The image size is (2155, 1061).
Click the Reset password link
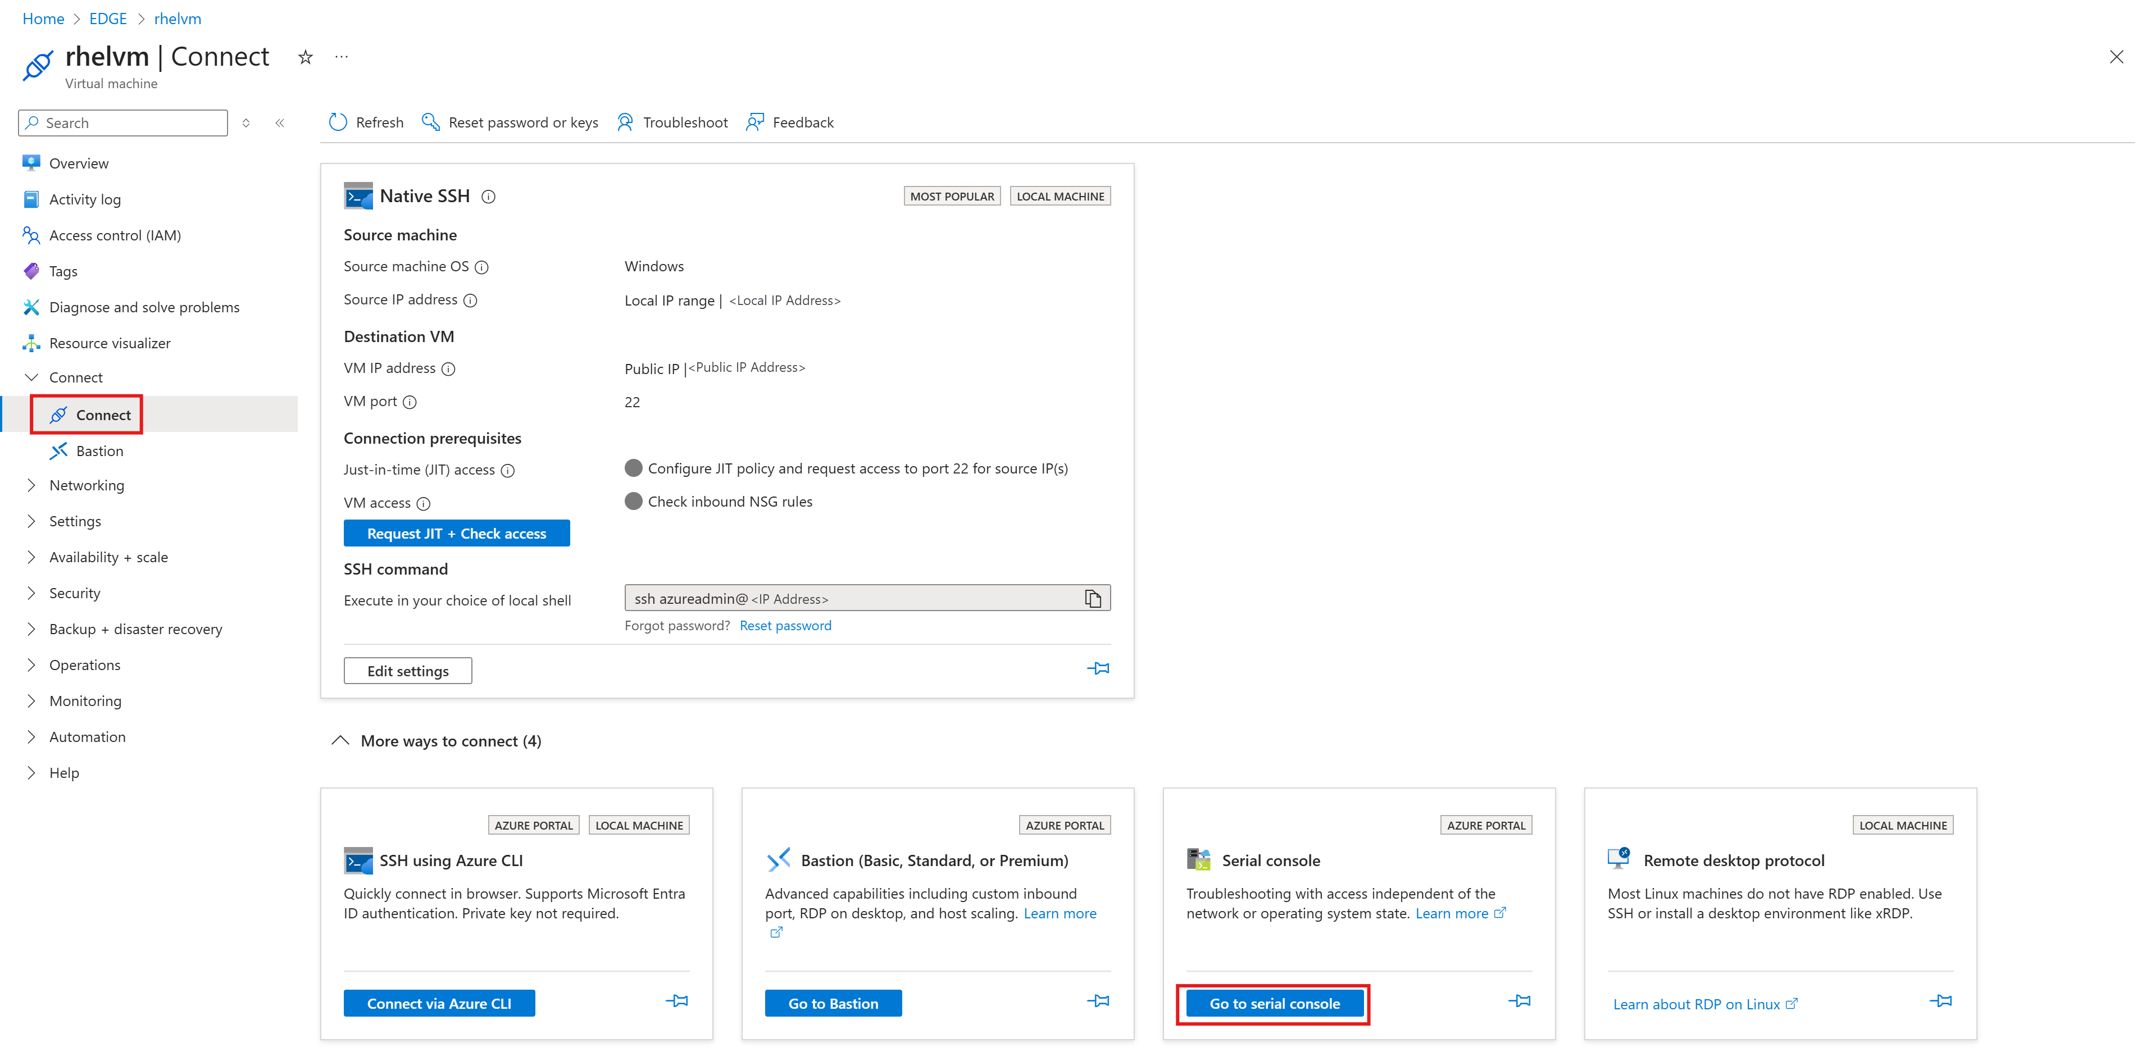click(x=785, y=625)
